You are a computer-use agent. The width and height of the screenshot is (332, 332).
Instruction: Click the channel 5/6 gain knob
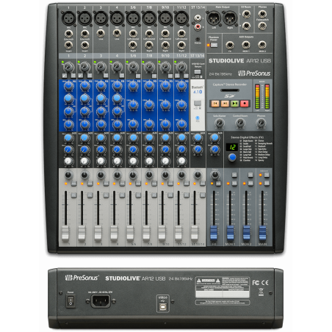pos(133,67)
